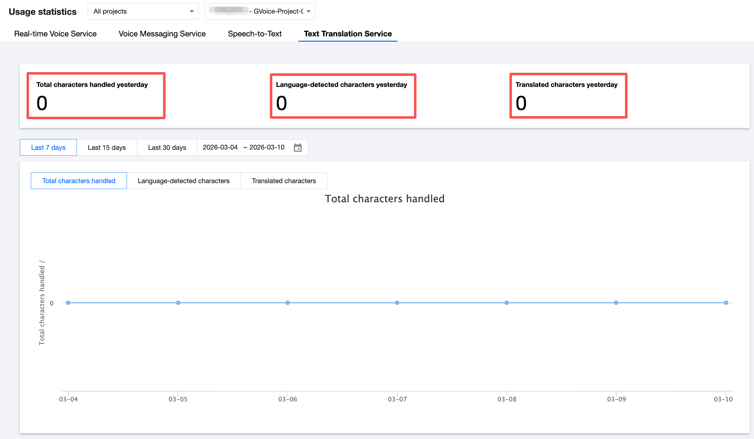Click the end date 2026-03-10 field
Image resolution: width=754 pixels, height=439 pixels.
pos(267,147)
